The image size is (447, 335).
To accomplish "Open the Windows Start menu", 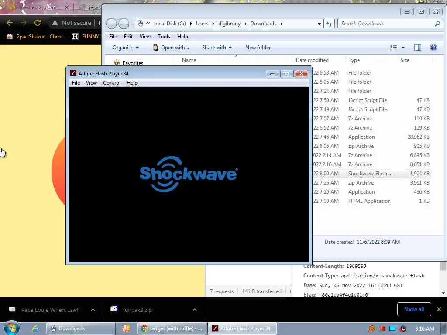I will pos(11,328).
